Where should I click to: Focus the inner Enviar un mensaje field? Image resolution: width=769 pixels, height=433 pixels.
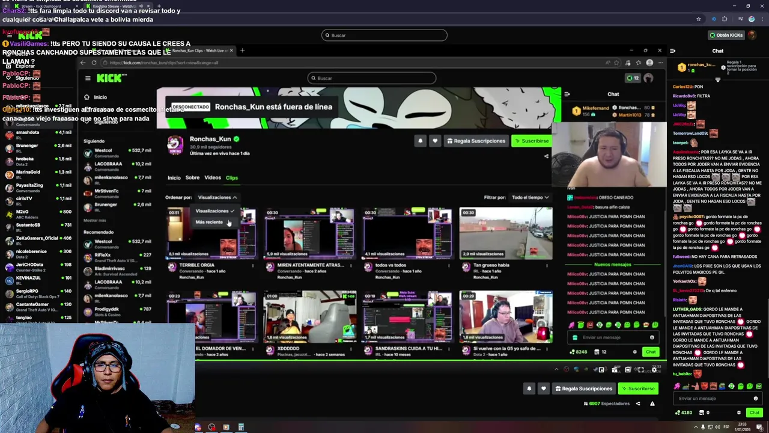[x=613, y=337]
